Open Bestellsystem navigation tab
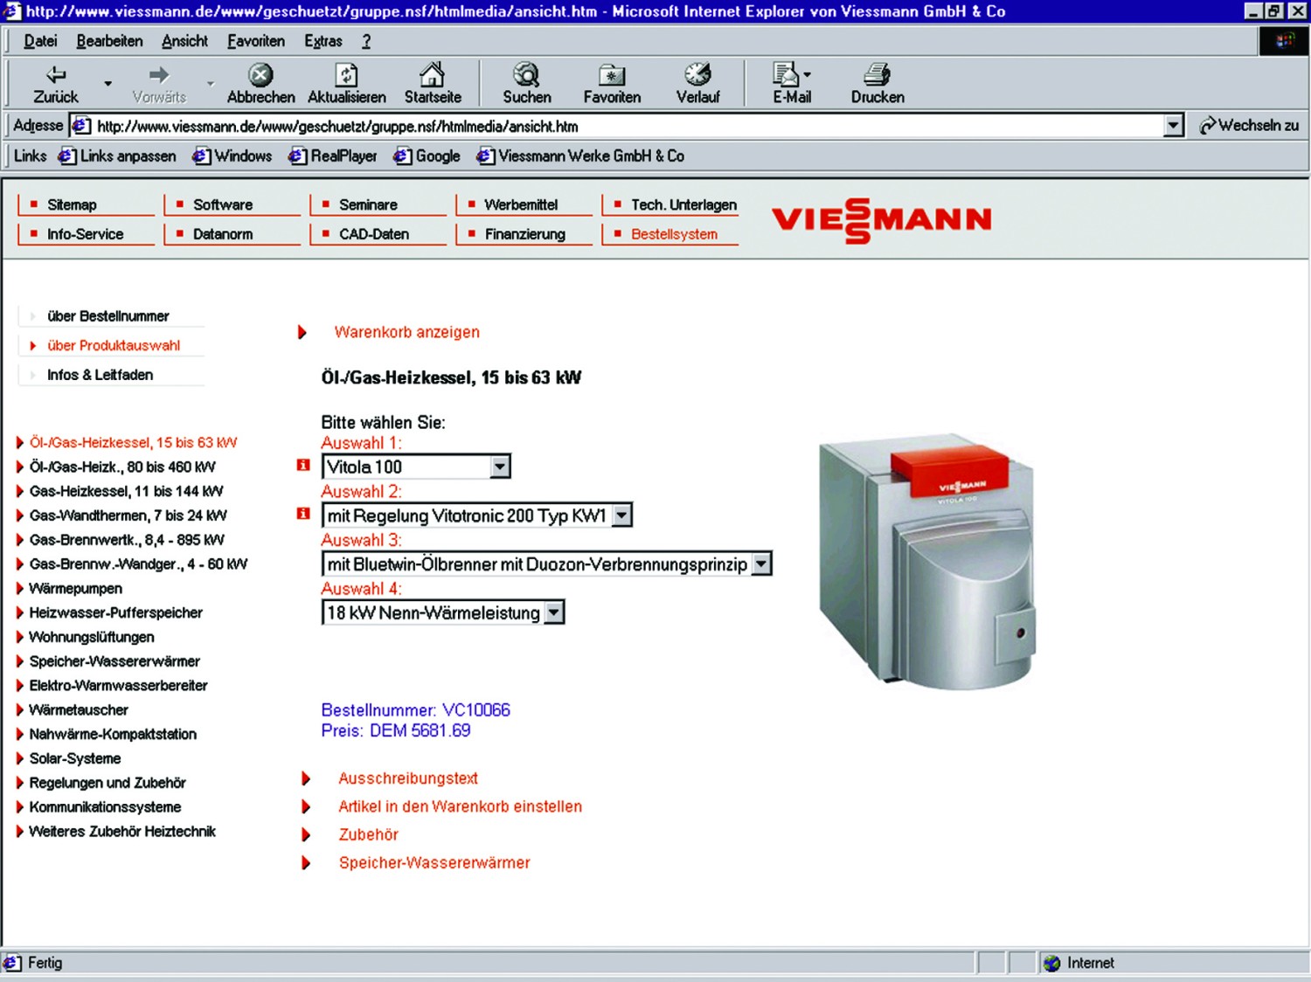Screen dimensions: 1311x982 tap(670, 234)
